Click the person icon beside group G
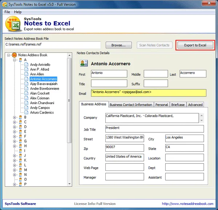Image resolution: width=218 pixels, height=210 pixels. [20, 141]
